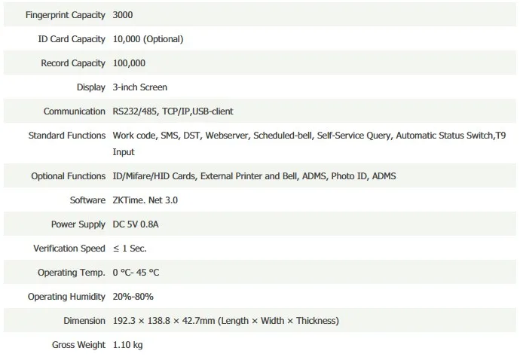Click the Record Capacity label

pos(73,63)
